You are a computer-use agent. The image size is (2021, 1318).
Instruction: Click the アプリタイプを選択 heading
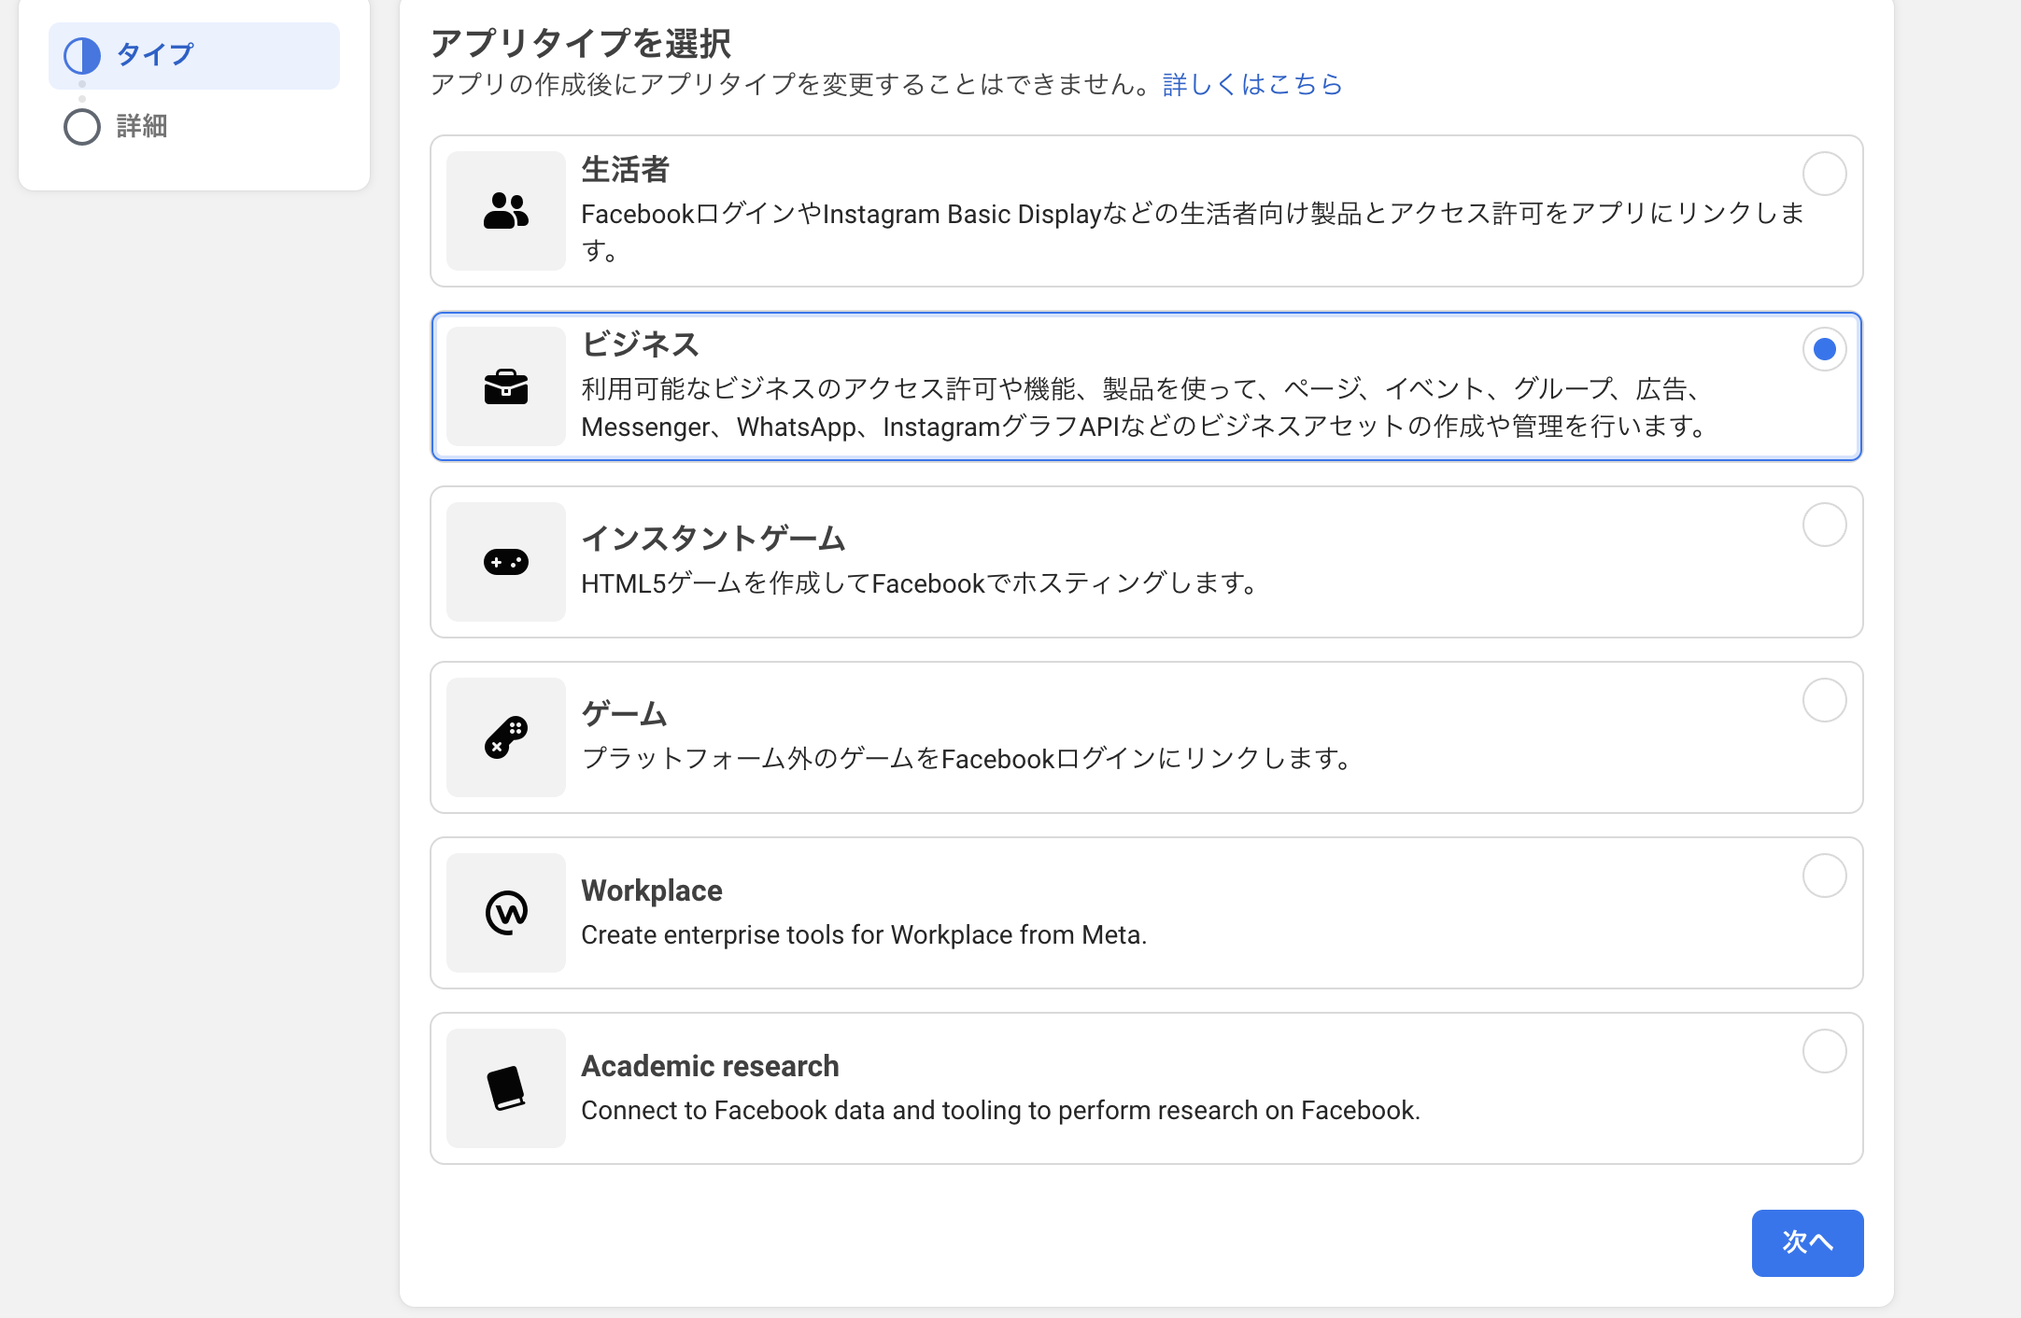(581, 43)
